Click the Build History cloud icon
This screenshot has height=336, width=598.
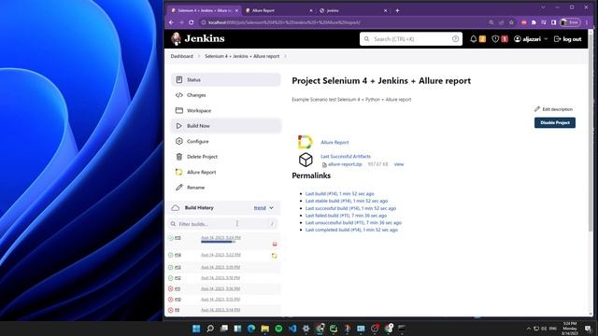[x=175, y=208]
